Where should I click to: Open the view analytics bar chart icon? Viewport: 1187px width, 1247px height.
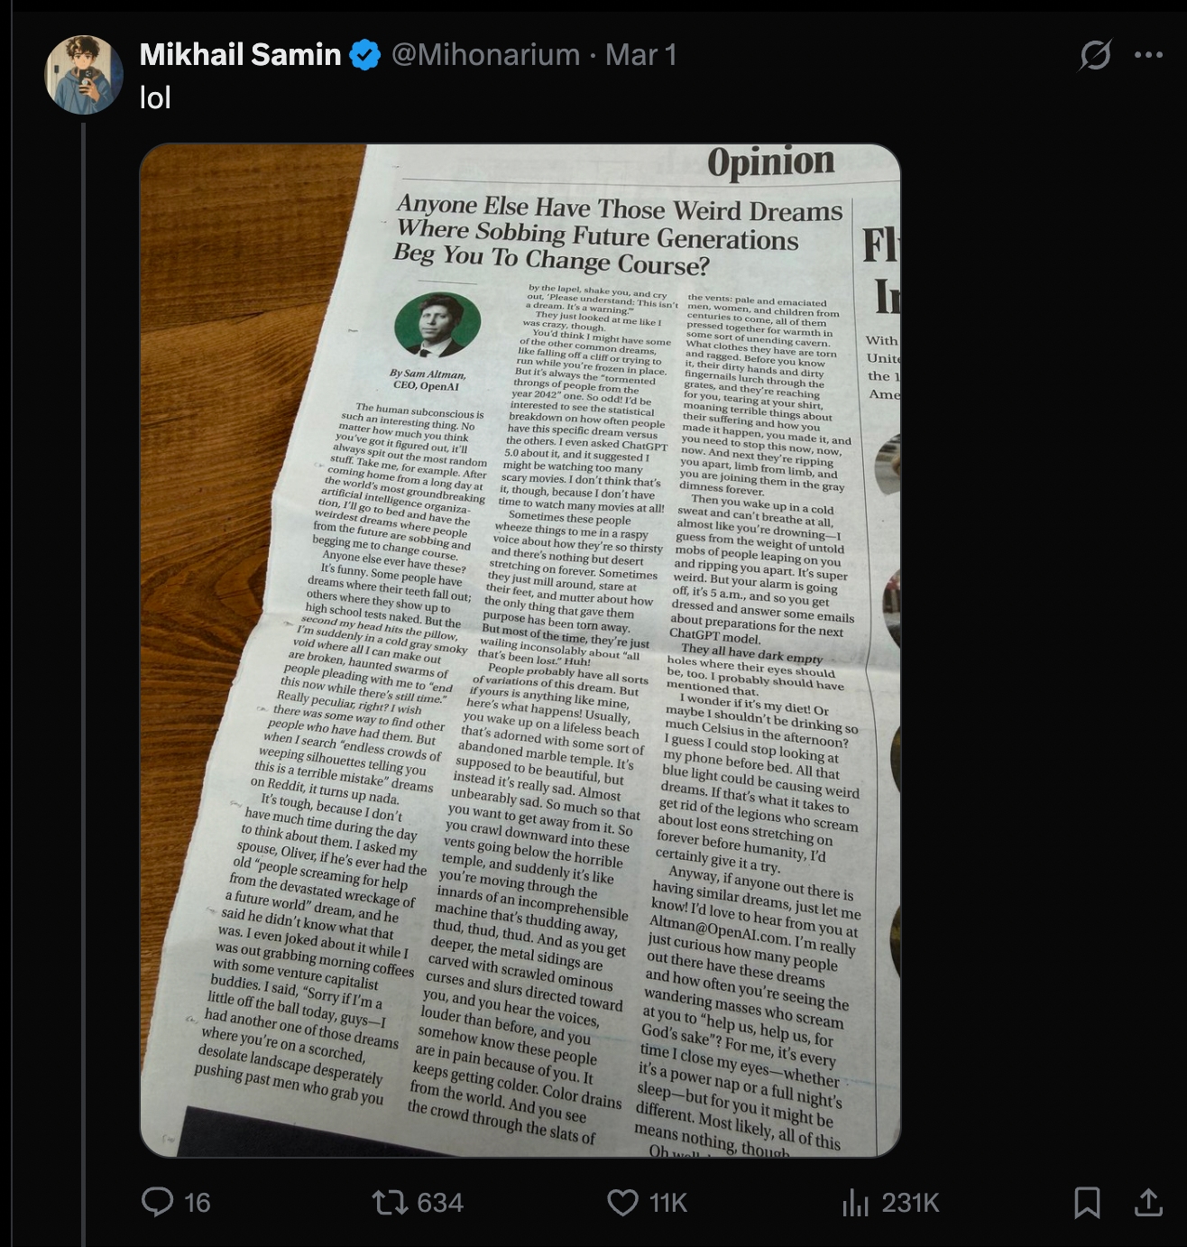pyautogui.click(x=854, y=1202)
